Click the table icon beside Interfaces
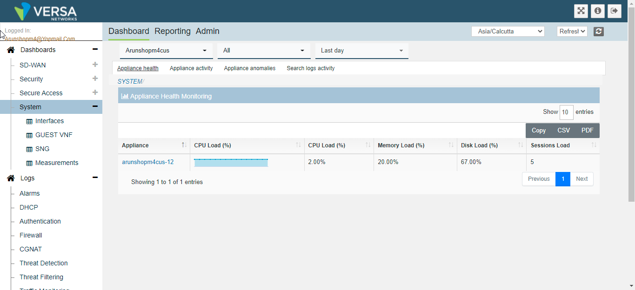635x290 pixels. pyautogui.click(x=29, y=121)
